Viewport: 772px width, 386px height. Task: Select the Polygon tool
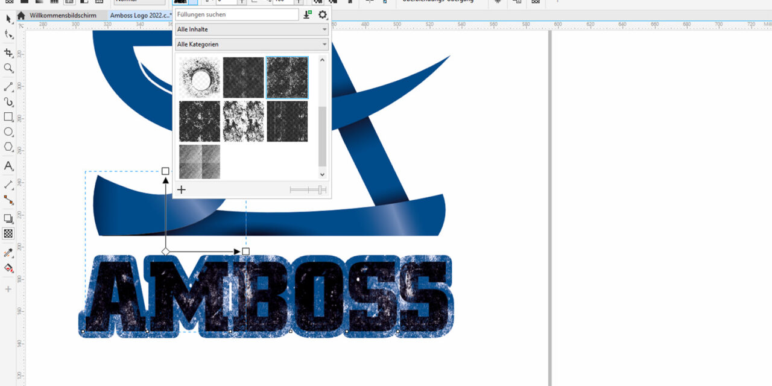pyautogui.click(x=8, y=147)
